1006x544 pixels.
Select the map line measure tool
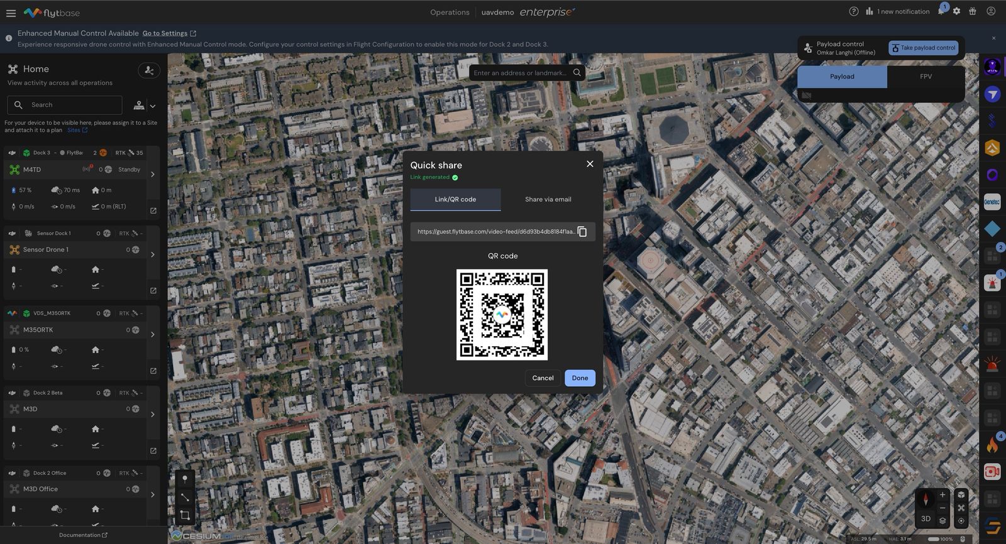point(185,497)
